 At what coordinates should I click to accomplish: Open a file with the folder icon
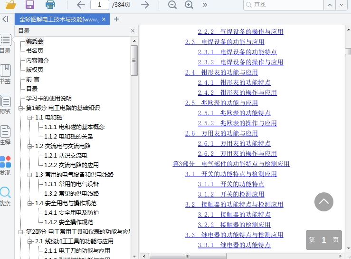(10, 4)
